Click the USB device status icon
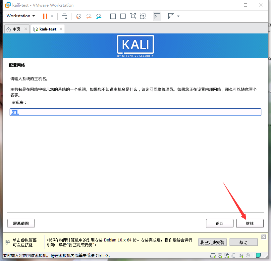This screenshot has width=271, height=261. coord(248,255)
